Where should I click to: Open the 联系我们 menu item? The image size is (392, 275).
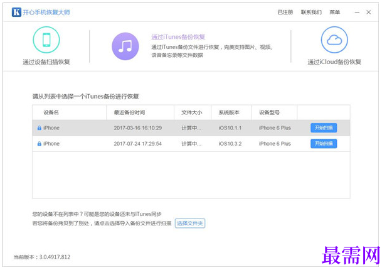(x=311, y=12)
